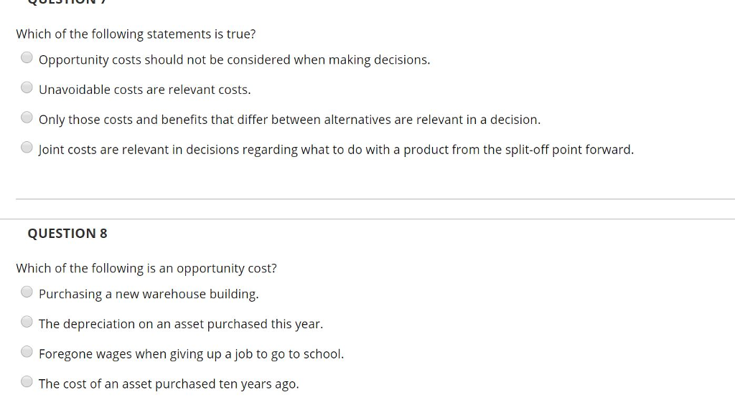Select 'The cost of an asset purchased ten years ago'
The image size is (735, 415).
click(x=27, y=381)
